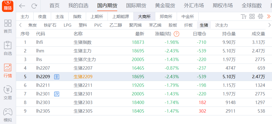Click the lh2303 contract code

43,102
